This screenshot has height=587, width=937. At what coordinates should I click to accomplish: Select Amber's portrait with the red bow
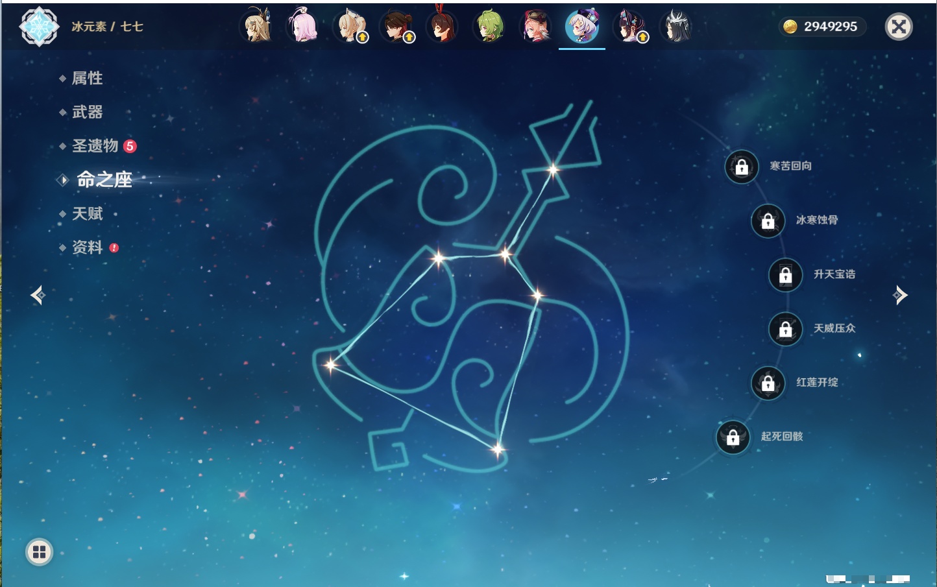pos(443,27)
